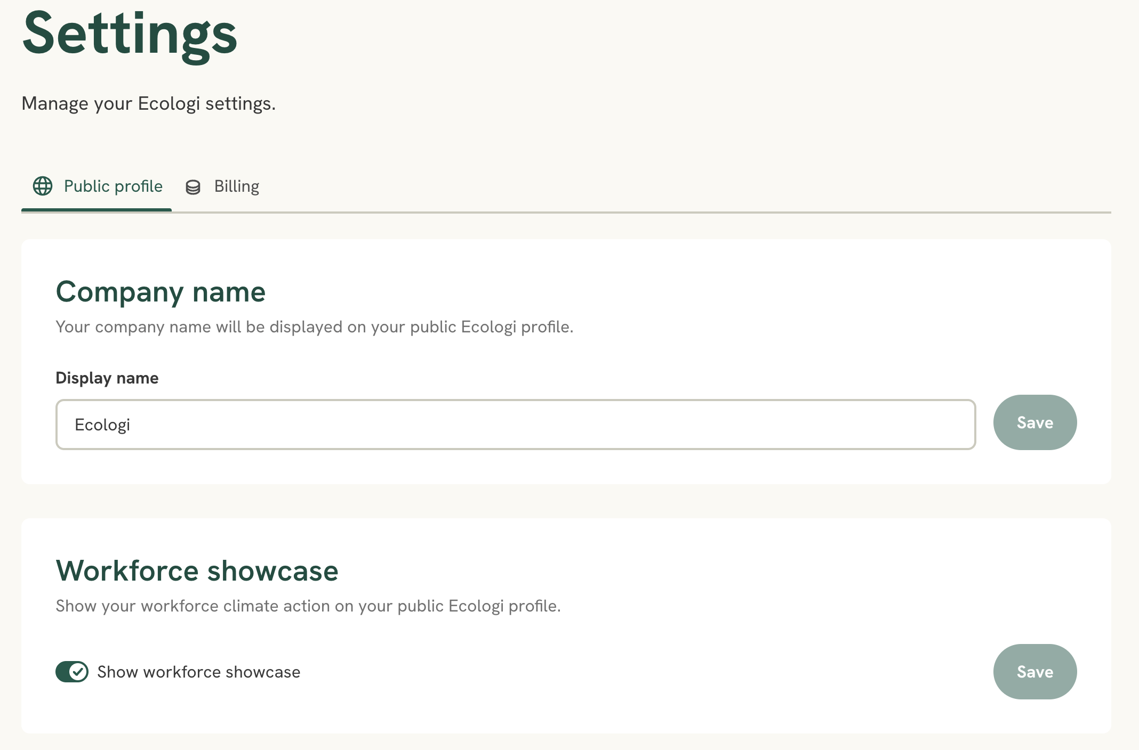Screen dimensions: 1139x750
Task: Click the Display name input field
Action: point(516,425)
